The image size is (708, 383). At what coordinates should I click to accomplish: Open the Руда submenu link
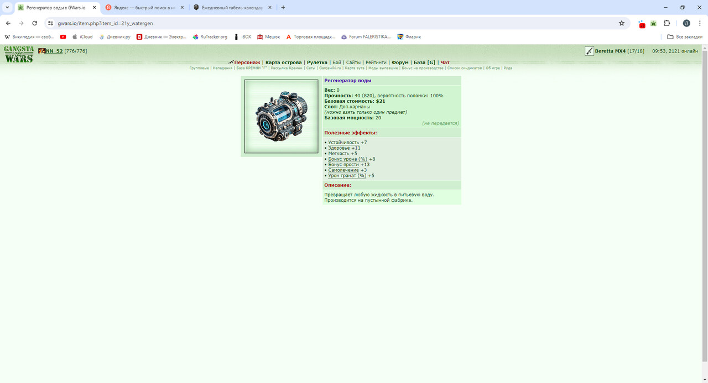[x=507, y=68]
